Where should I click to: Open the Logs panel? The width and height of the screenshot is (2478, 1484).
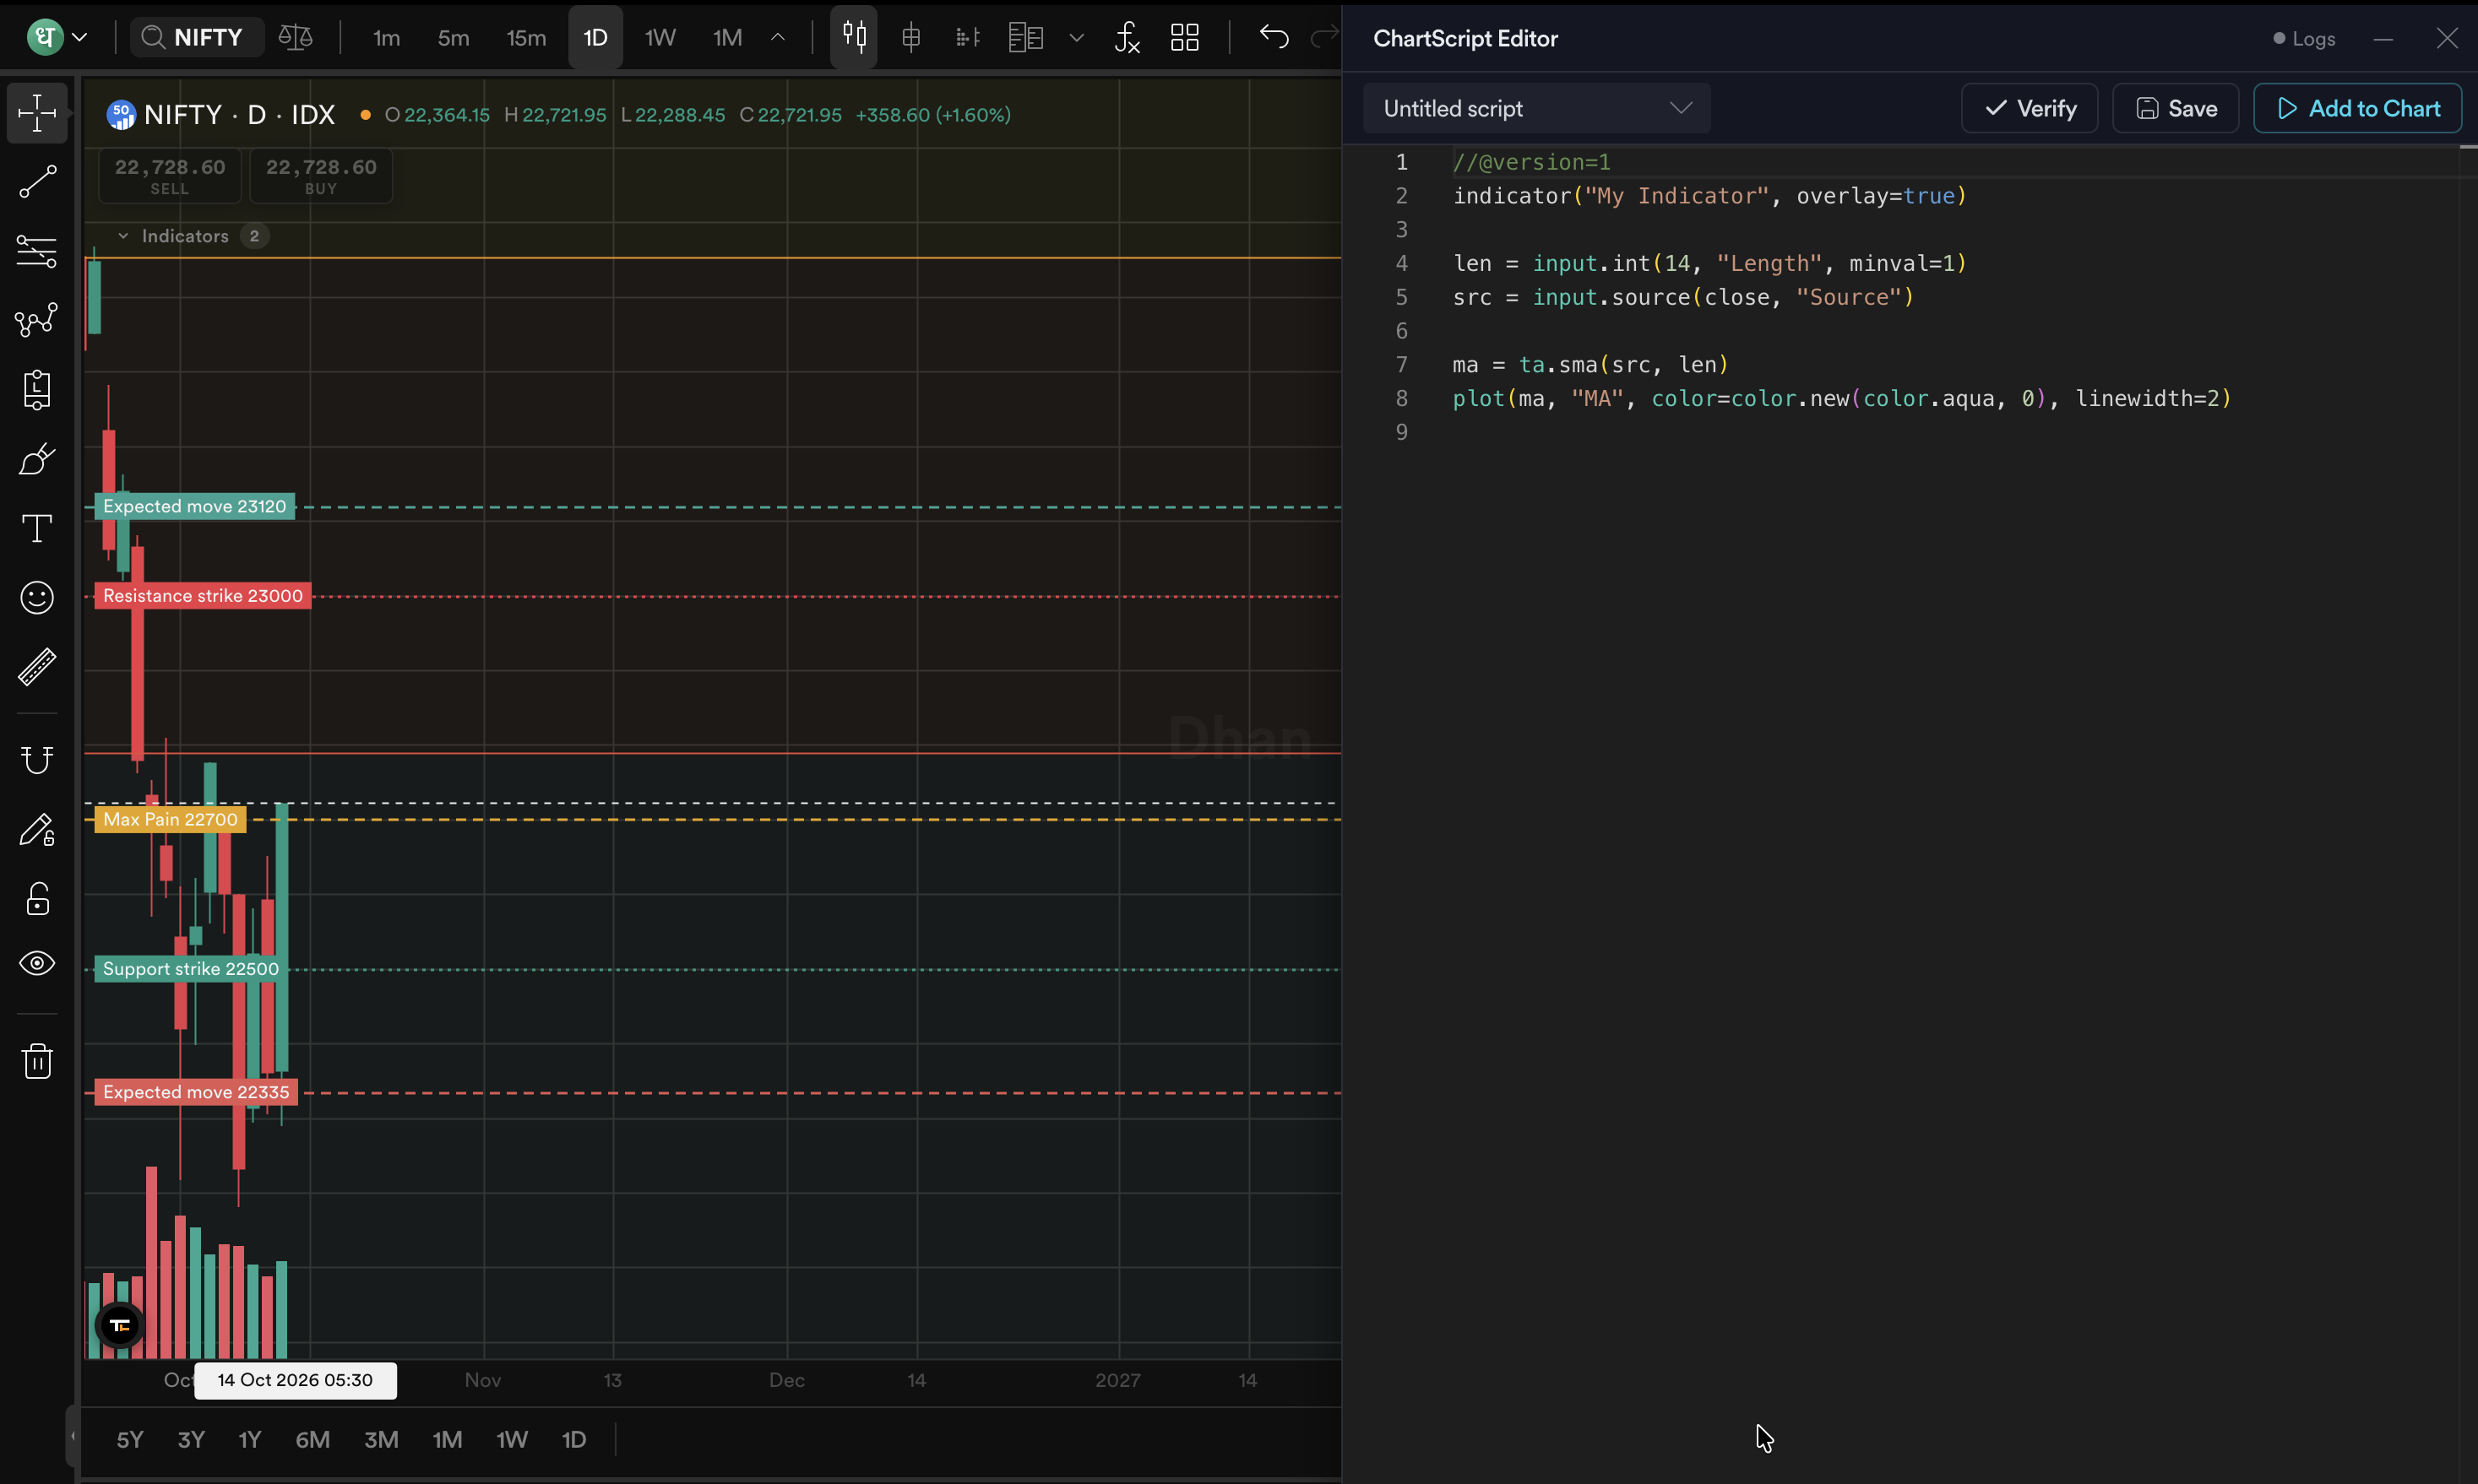tap(2304, 38)
